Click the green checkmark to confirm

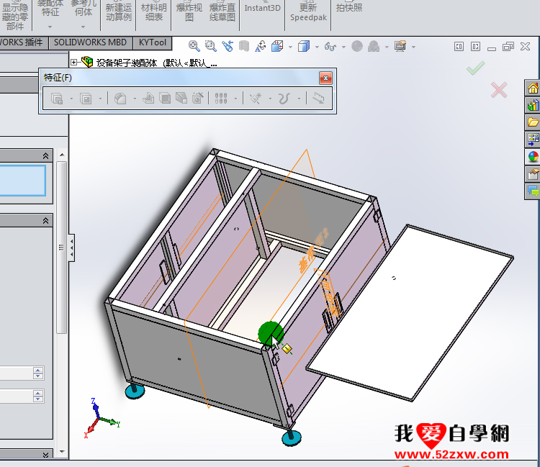475,69
